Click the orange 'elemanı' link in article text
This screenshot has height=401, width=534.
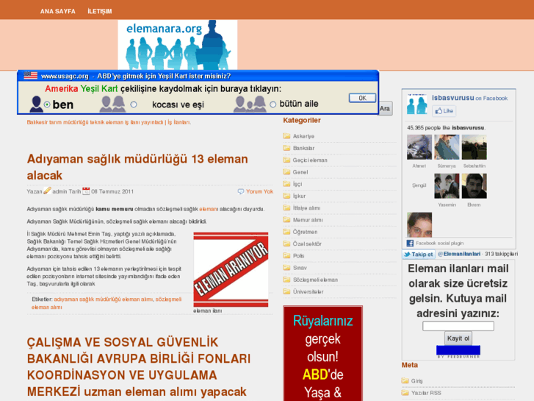(x=208, y=209)
